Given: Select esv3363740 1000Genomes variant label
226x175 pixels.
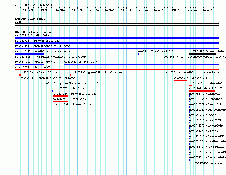Looking at the screenshot, I should pos(195,57).
